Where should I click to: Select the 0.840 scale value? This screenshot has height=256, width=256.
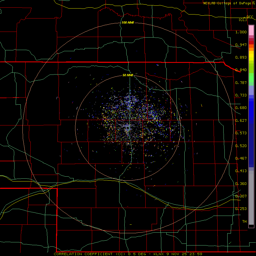coord(241,70)
